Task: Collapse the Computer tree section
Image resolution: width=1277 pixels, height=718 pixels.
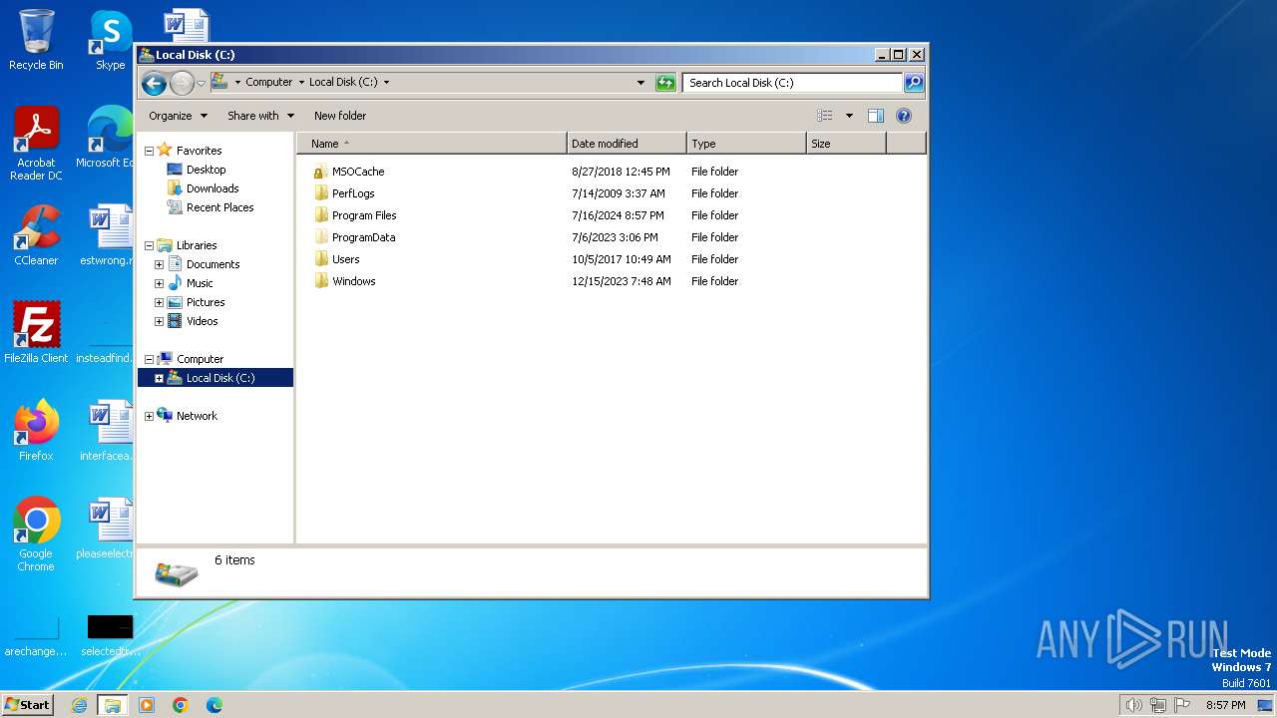Action: 150,359
